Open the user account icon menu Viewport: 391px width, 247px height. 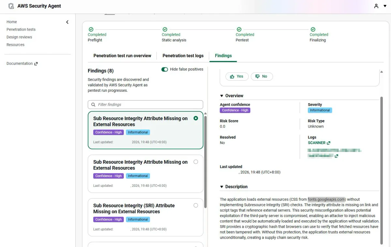coord(376,6)
